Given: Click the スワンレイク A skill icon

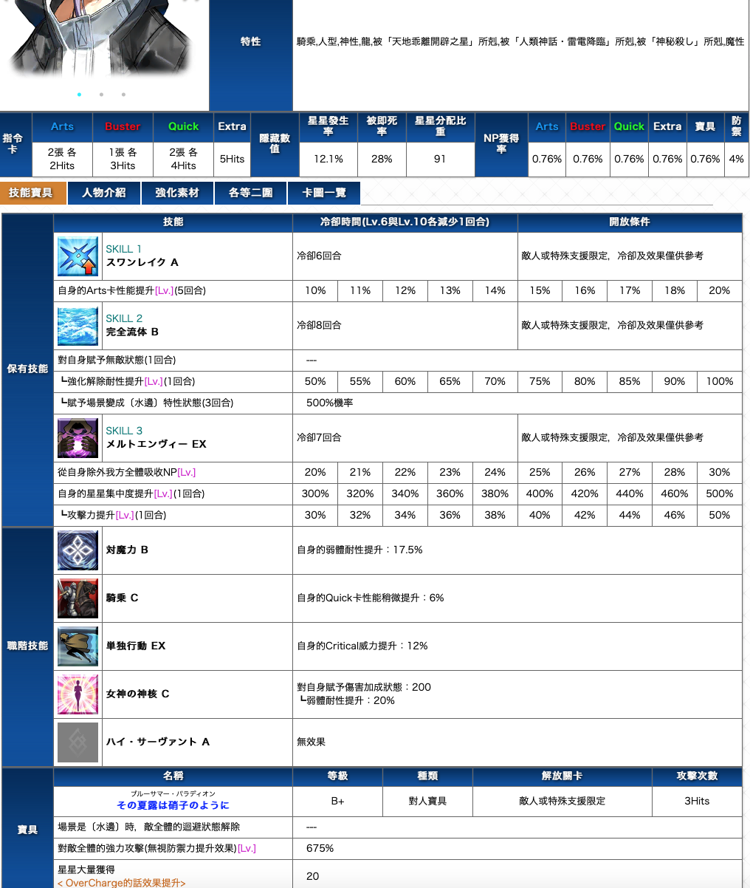Looking at the screenshot, I should pyautogui.click(x=78, y=256).
